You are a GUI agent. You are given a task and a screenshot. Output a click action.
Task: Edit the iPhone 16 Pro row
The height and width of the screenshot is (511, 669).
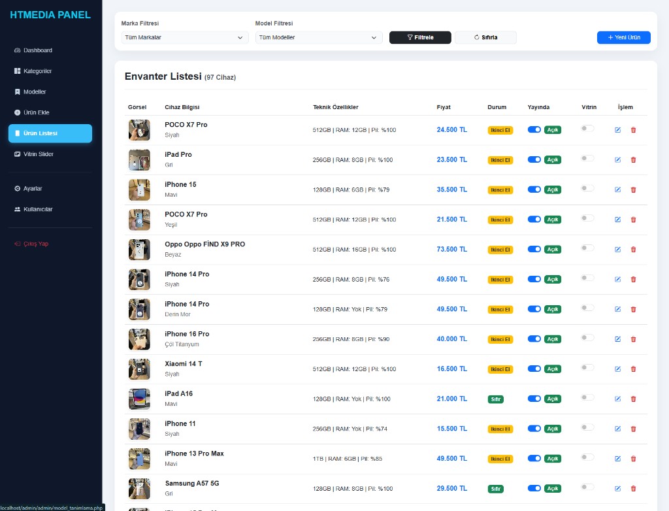(617, 339)
